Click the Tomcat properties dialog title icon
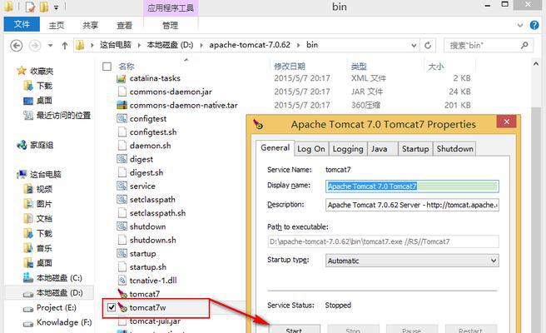This screenshot has height=333, width=546. pyautogui.click(x=258, y=124)
